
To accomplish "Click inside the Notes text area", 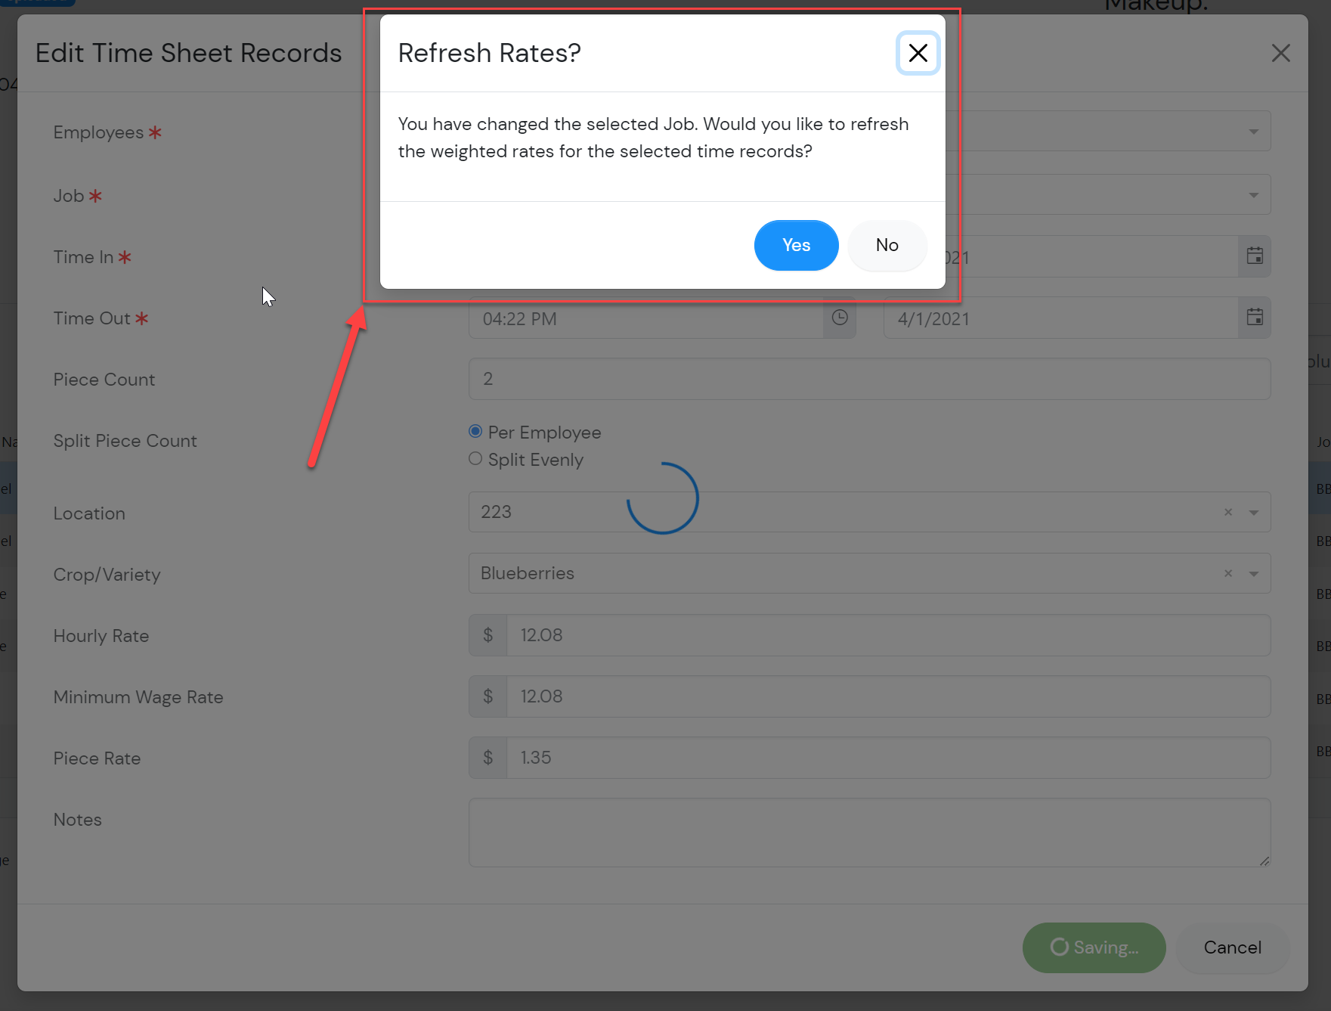I will point(869,832).
